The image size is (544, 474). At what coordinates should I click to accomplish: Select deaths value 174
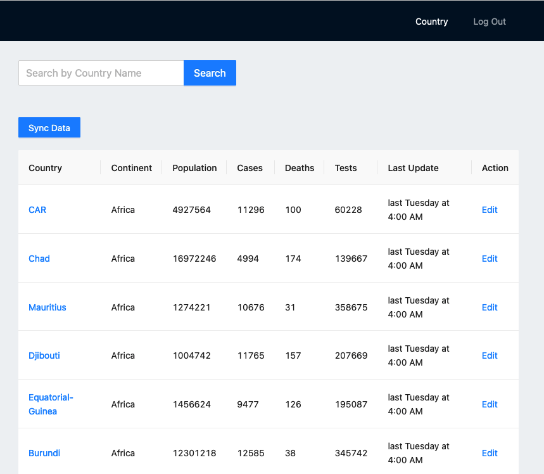point(293,259)
